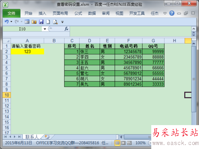Click the Redo icon in quick access toolbar
This screenshot has width=199, height=149.
pyautogui.click(x=17, y=22)
